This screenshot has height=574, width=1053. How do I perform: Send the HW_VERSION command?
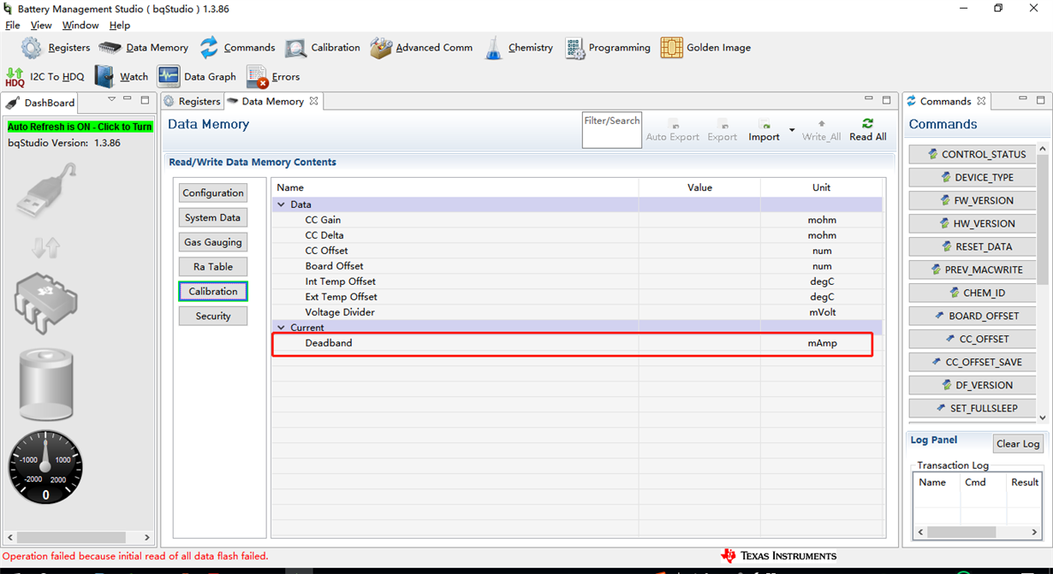click(972, 224)
